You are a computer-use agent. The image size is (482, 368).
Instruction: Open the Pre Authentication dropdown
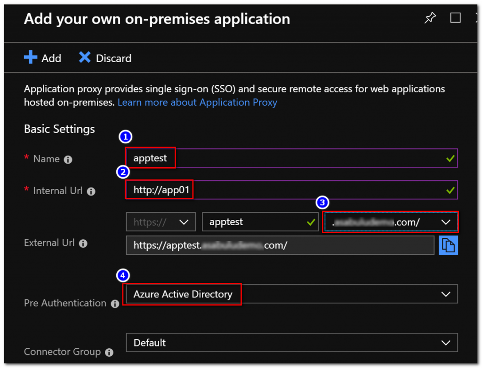click(x=292, y=294)
